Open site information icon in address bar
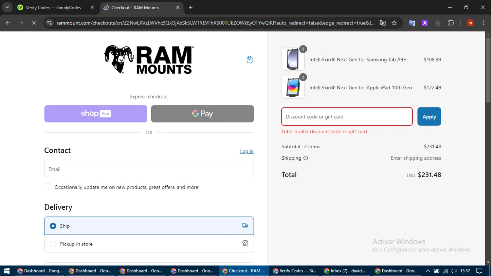Image resolution: width=491 pixels, height=276 pixels. pyautogui.click(x=49, y=23)
